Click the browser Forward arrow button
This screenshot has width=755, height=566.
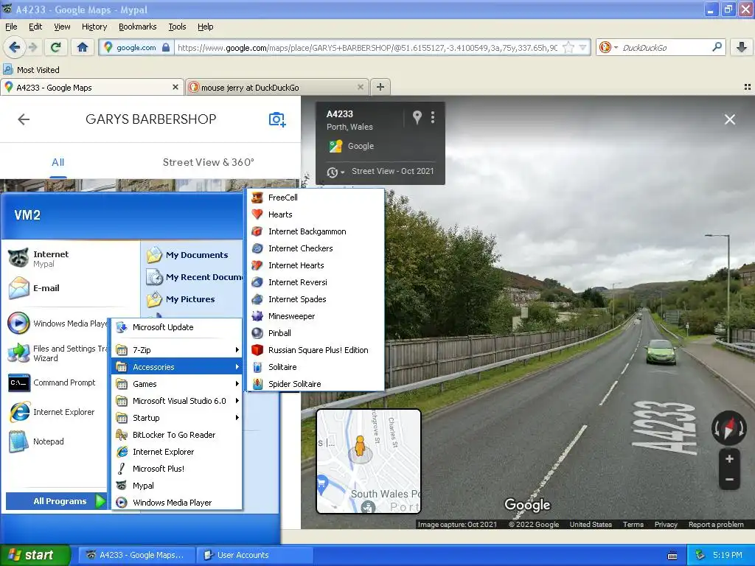click(x=32, y=47)
